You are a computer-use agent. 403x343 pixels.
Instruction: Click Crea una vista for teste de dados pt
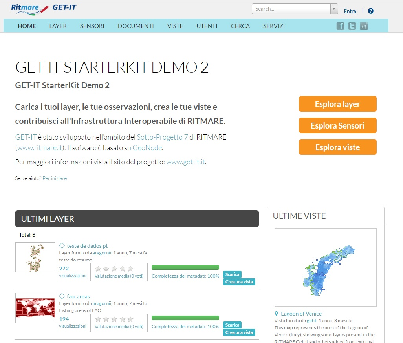[239, 282]
